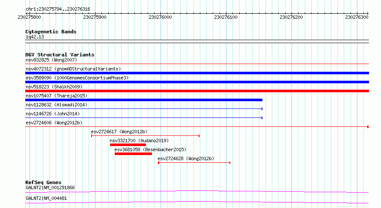Click ruler position 230275800

coord(29,17)
